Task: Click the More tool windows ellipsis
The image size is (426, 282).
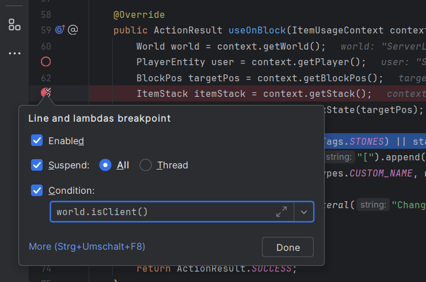Action: coord(14,54)
